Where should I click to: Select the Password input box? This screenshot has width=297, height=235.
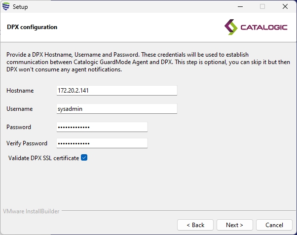point(102,127)
